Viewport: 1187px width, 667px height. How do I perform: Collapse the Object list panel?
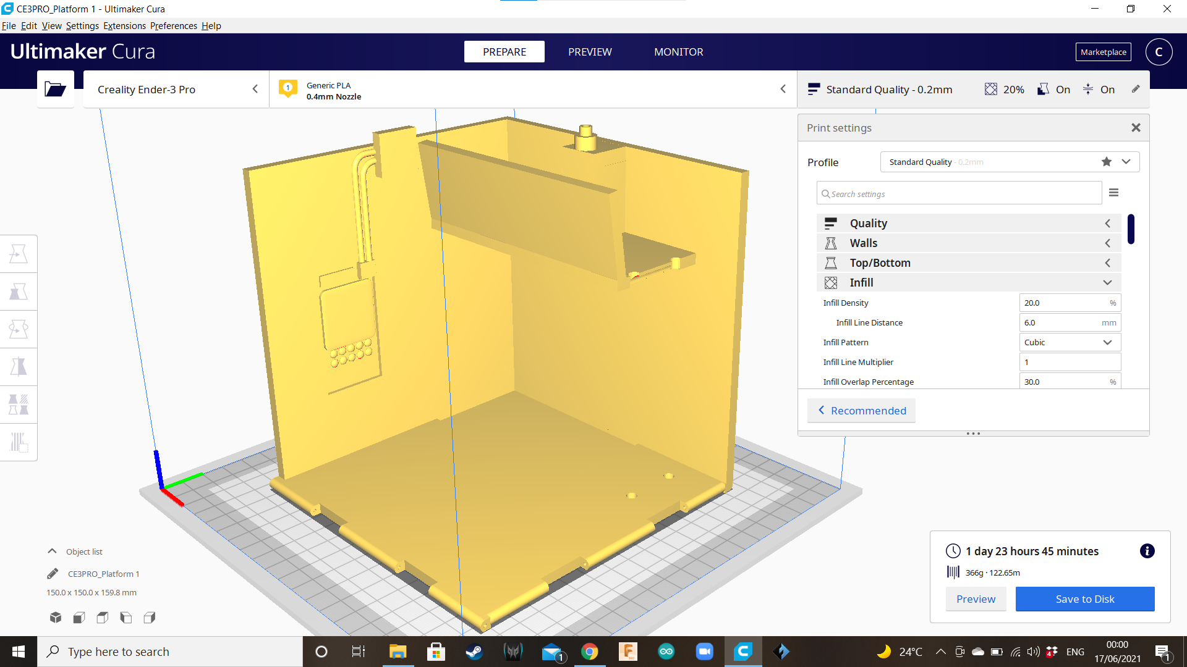point(53,551)
